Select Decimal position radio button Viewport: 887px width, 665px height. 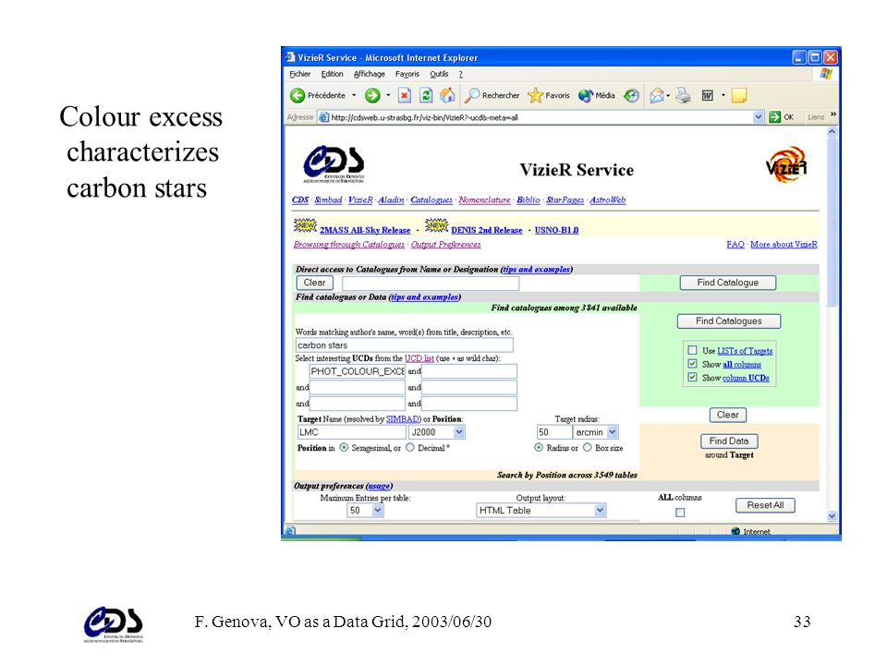click(x=410, y=447)
